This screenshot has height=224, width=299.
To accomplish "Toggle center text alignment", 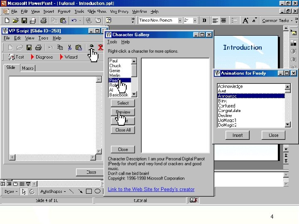I will coord(223,20).
